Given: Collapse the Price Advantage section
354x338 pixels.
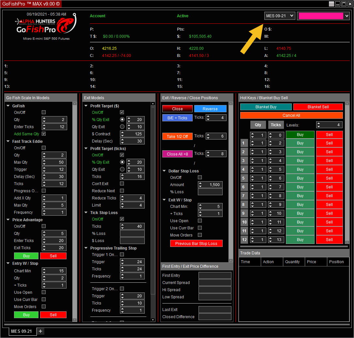Looking at the screenshot, I should click(x=8, y=220).
